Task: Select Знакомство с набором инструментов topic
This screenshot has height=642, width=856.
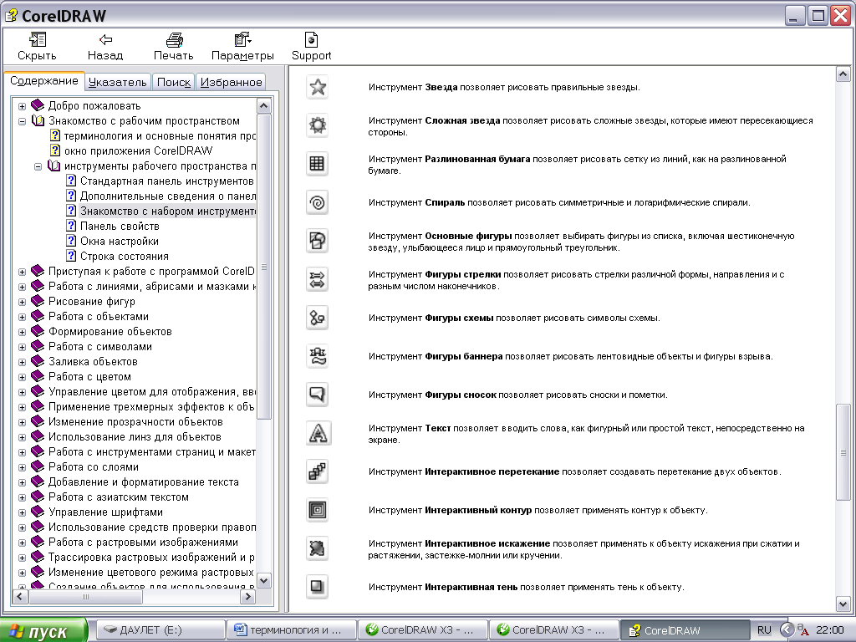Action: [167, 211]
